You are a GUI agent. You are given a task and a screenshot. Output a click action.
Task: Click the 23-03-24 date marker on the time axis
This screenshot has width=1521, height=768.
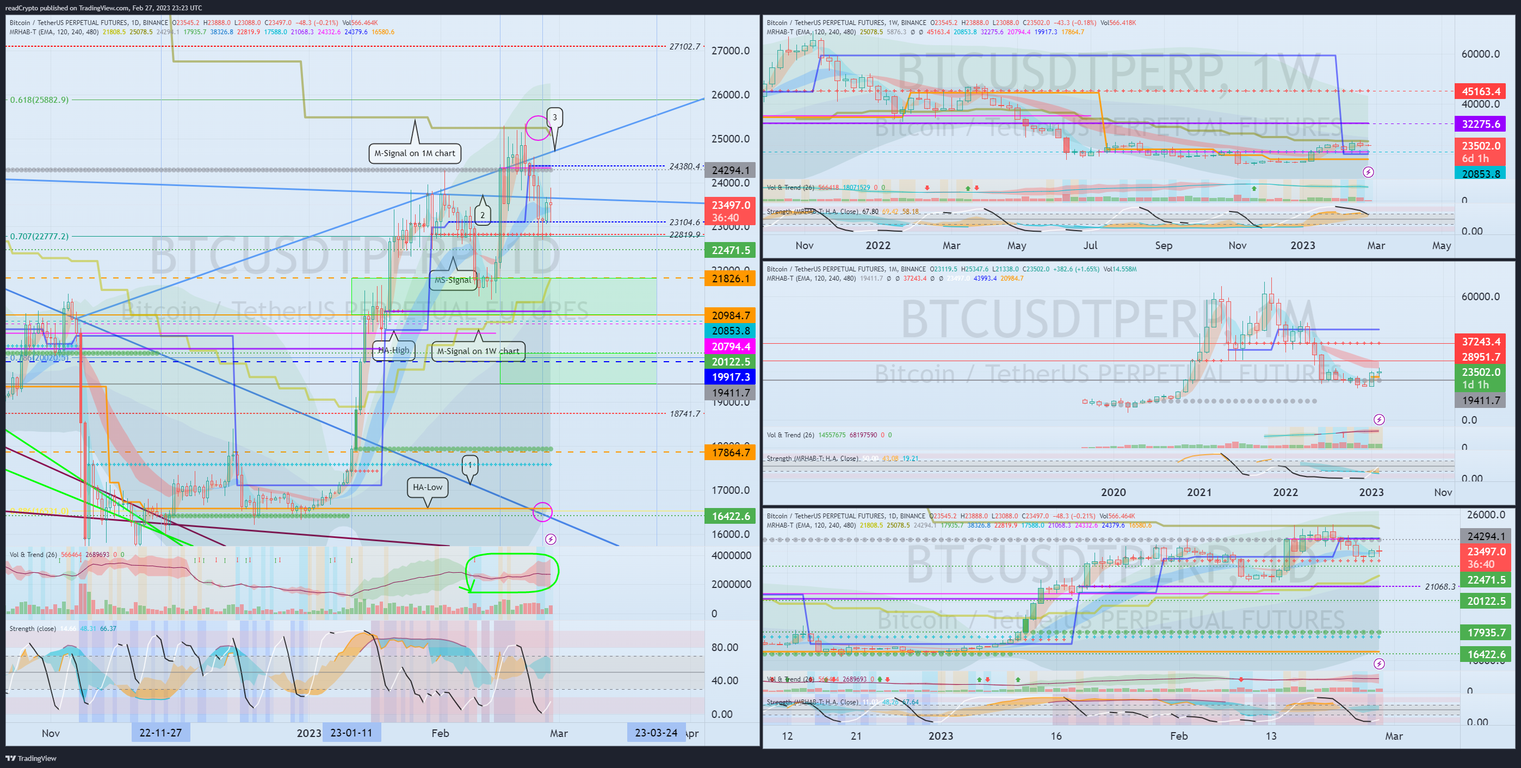coord(656,733)
